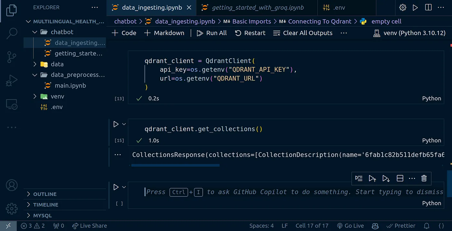Toggle Prettier formatter in status bar
Screen dimensions: 452x231
[401, 226]
